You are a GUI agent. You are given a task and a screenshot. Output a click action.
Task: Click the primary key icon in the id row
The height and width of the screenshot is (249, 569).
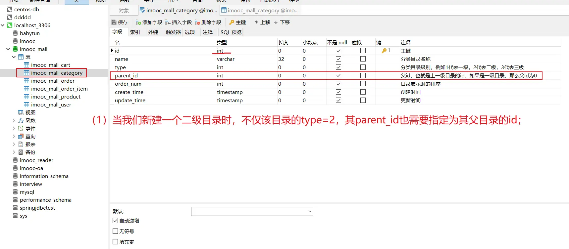[x=384, y=51]
